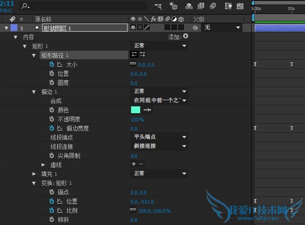Click the fx effects column header icon
305x225 pixels.
point(153,19)
